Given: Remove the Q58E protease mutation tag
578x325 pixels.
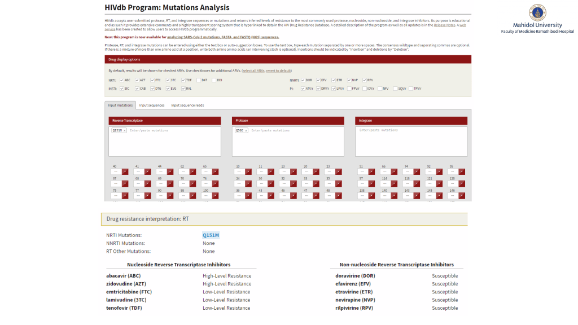Looking at the screenshot, I should point(246,130).
